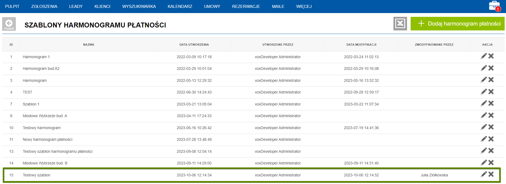Edit row 15 Testowy szablon pencil icon
The image size is (506, 184).
click(x=484, y=174)
